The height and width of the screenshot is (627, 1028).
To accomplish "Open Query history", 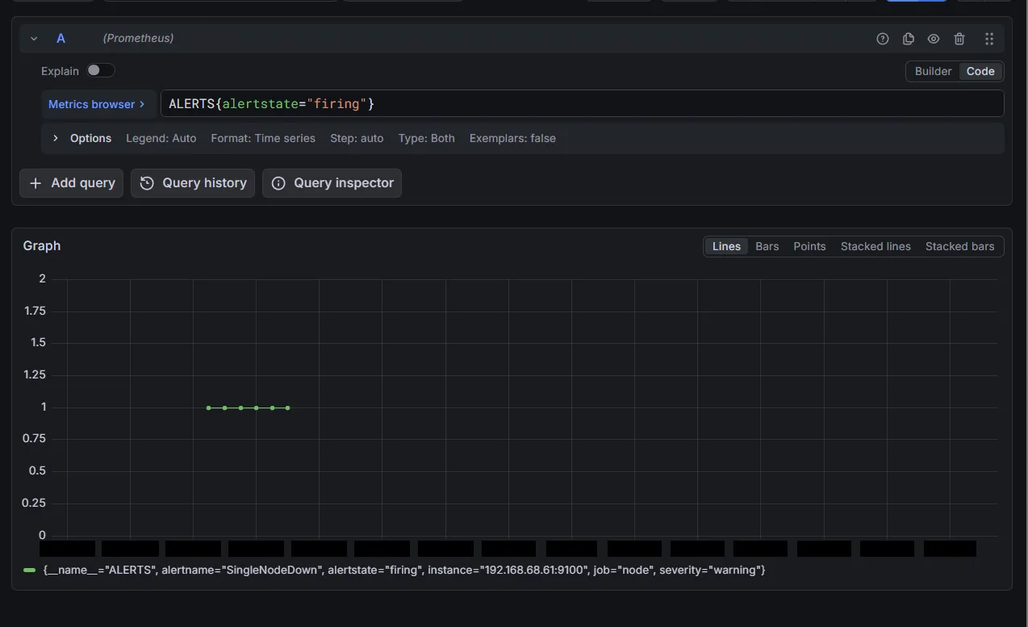I will coord(193,183).
